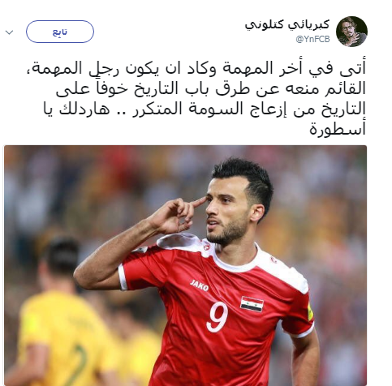Image resolution: width=392 pixels, height=386 pixels.
Task: Click the Syrian flag patch on the jersey
Action: (252, 304)
